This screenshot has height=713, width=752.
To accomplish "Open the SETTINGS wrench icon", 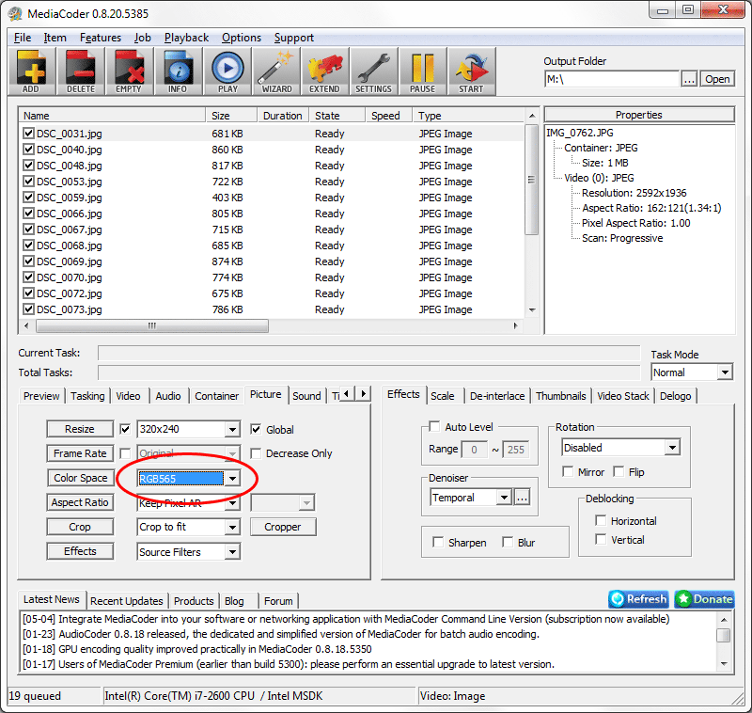I will [x=373, y=71].
